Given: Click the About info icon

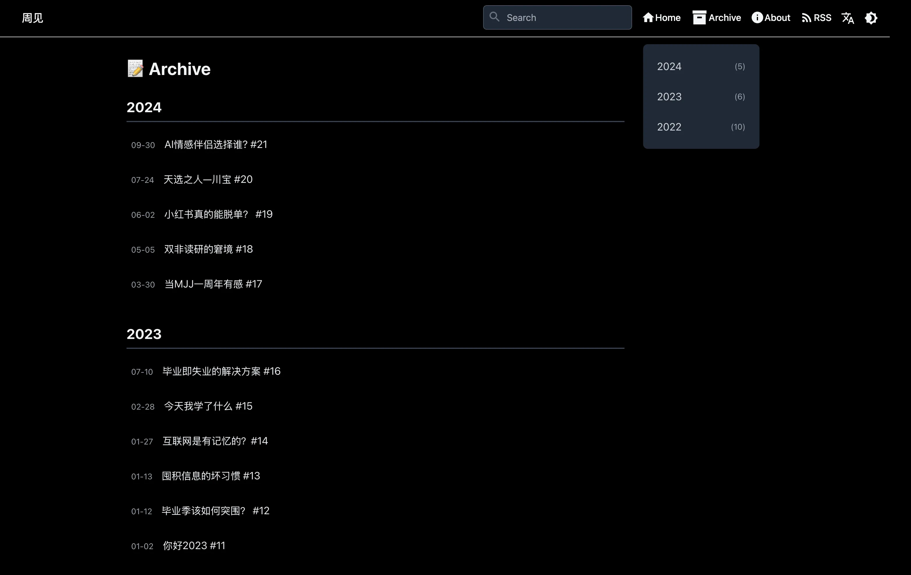Looking at the screenshot, I should [x=757, y=18].
